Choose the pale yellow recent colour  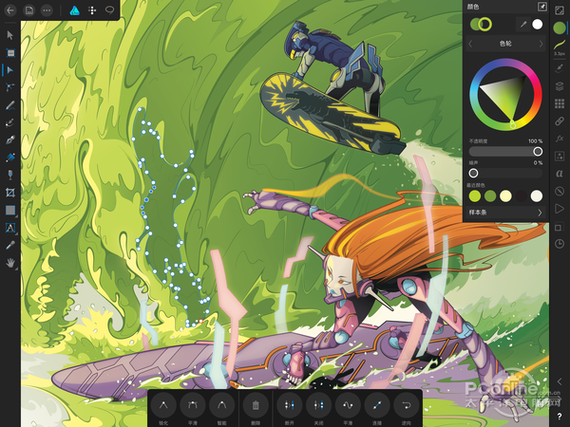pyautogui.click(x=505, y=195)
